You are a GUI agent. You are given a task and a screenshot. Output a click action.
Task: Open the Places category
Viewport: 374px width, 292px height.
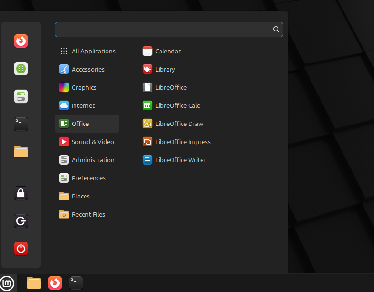click(x=87, y=196)
